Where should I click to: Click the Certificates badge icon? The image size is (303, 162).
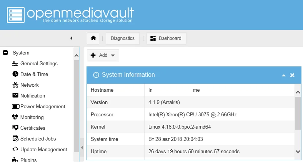pos(15,128)
